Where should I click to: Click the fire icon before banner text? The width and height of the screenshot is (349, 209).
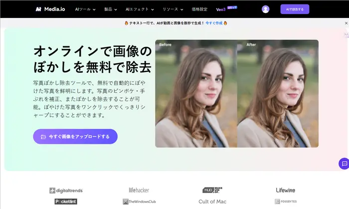coord(127,23)
